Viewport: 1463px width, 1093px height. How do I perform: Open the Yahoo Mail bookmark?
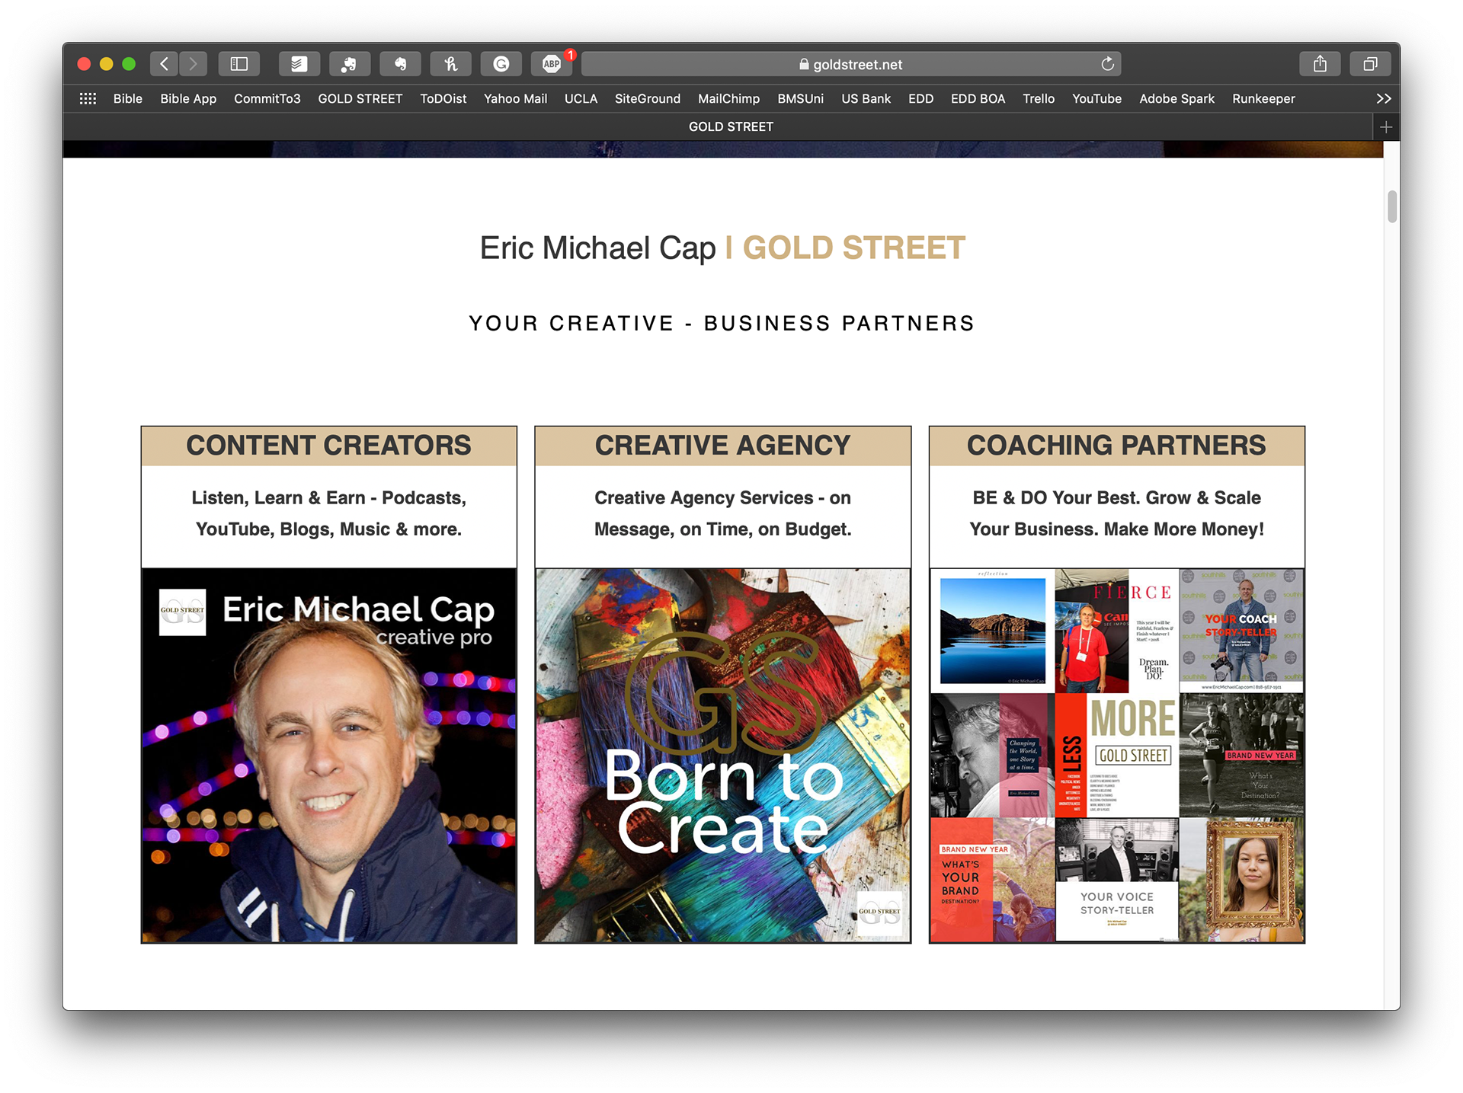click(x=516, y=98)
